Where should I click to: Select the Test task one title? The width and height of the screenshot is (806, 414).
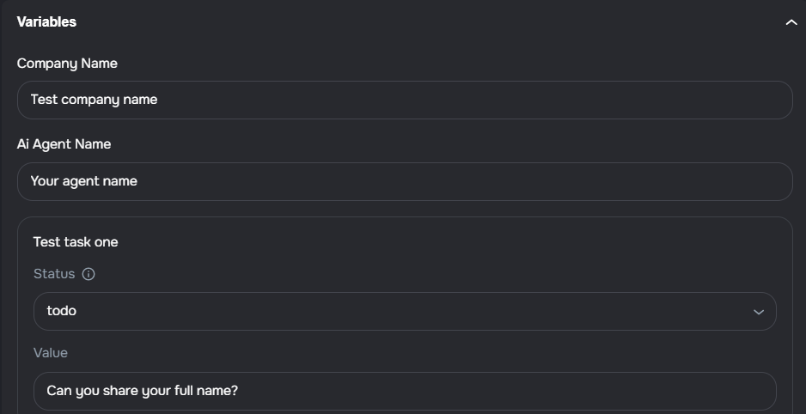point(76,242)
